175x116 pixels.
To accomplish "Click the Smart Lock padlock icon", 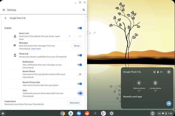I will (15, 36).
